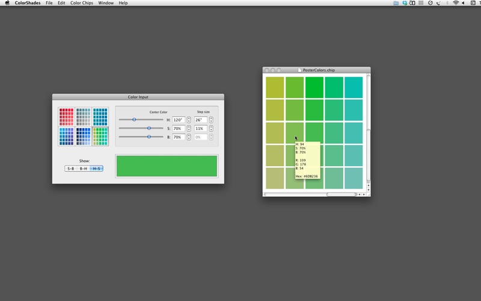Select the dark navy palette thumbnail
The image size is (481, 301).
tap(83, 136)
